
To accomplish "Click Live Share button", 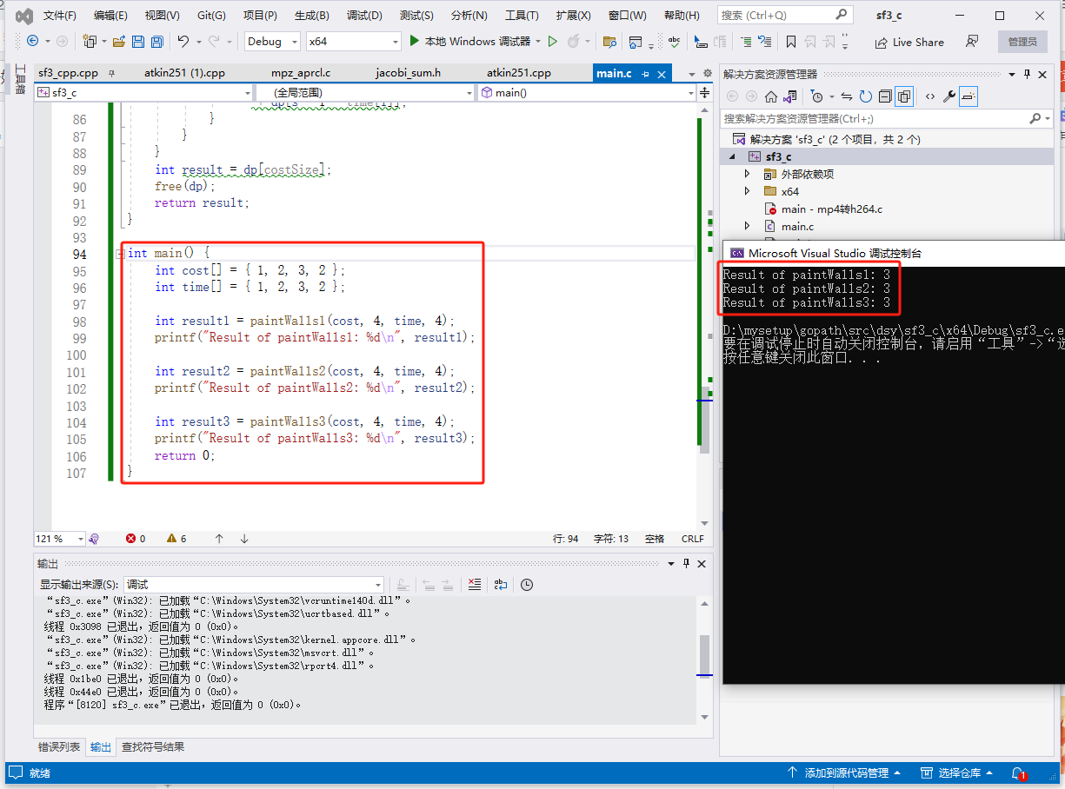I will pos(909,42).
